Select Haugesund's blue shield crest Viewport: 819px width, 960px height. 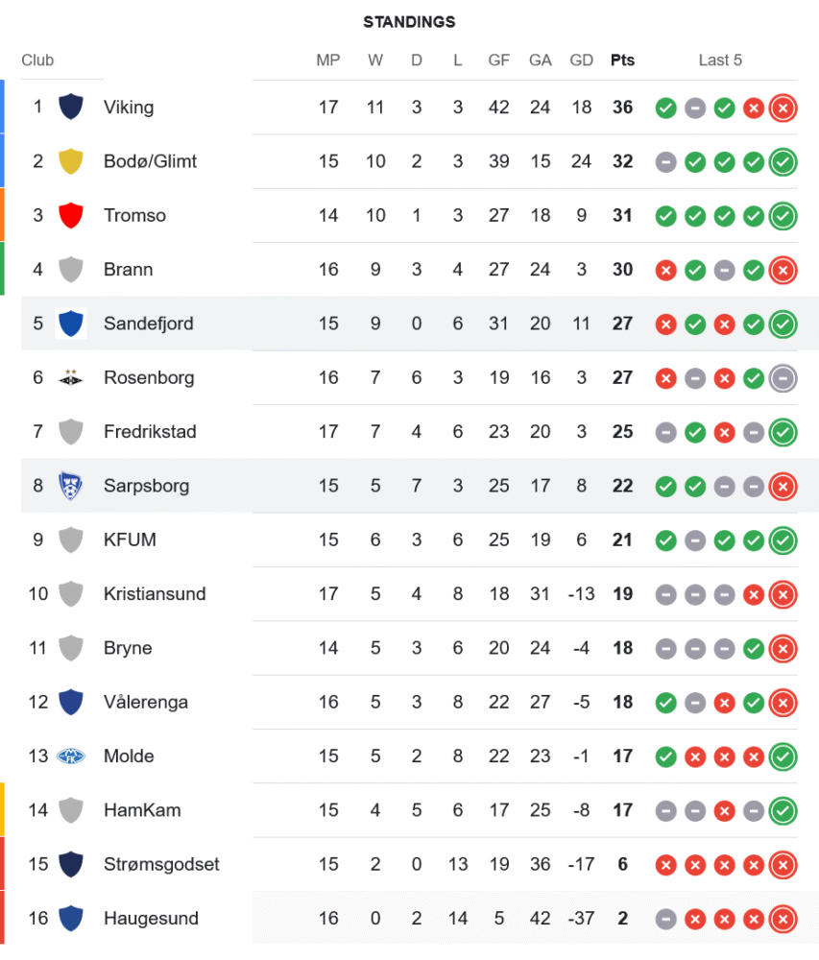pos(71,919)
